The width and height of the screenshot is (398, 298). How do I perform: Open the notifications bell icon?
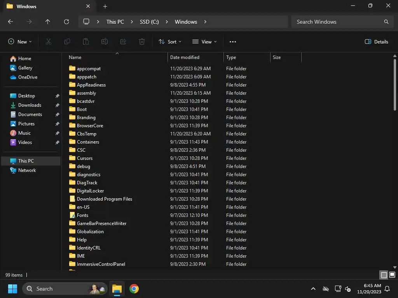387,289
